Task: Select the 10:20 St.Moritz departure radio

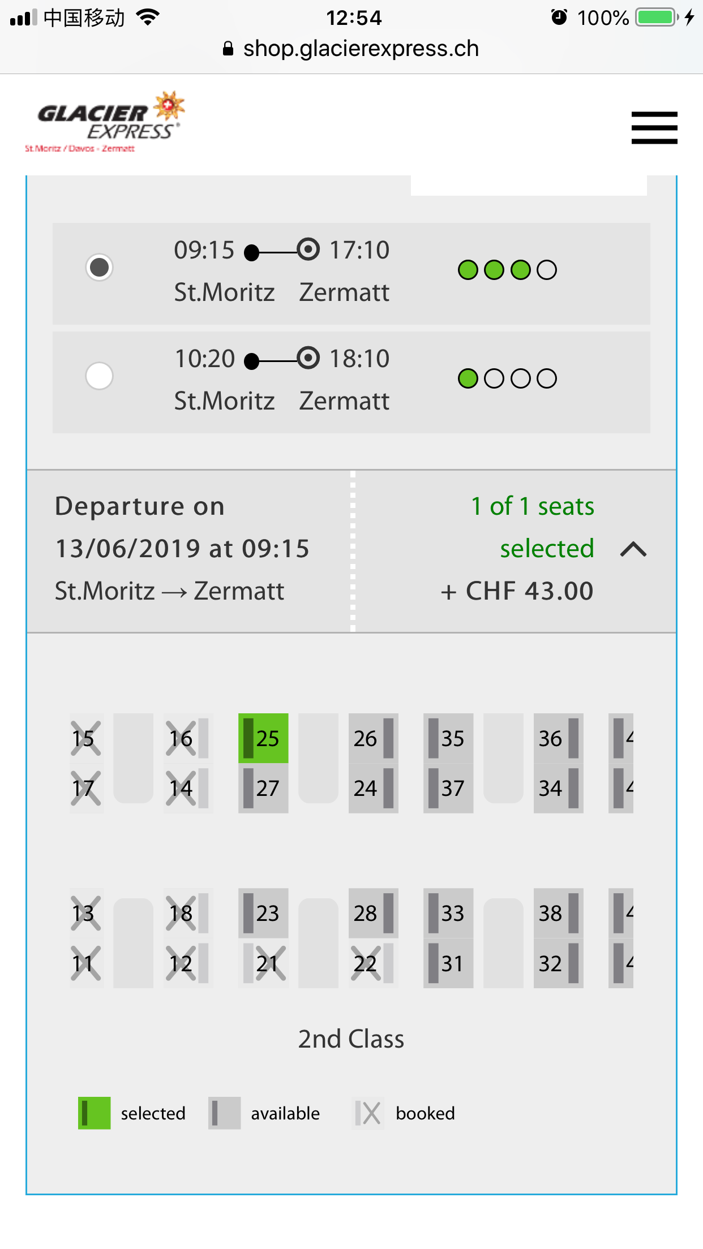Action: 100,376
